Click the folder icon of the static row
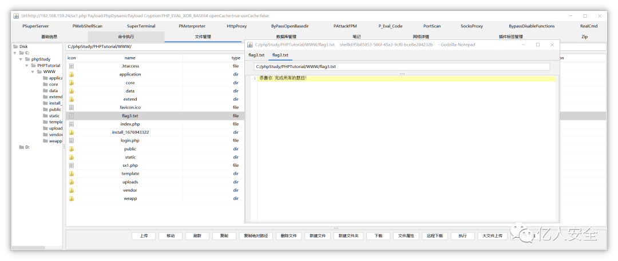Image resolution: width=618 pixels, height=261 pixels. (x=72, y=157)
